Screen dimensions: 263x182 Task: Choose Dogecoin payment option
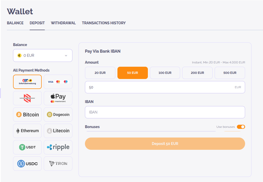[58, 115]
